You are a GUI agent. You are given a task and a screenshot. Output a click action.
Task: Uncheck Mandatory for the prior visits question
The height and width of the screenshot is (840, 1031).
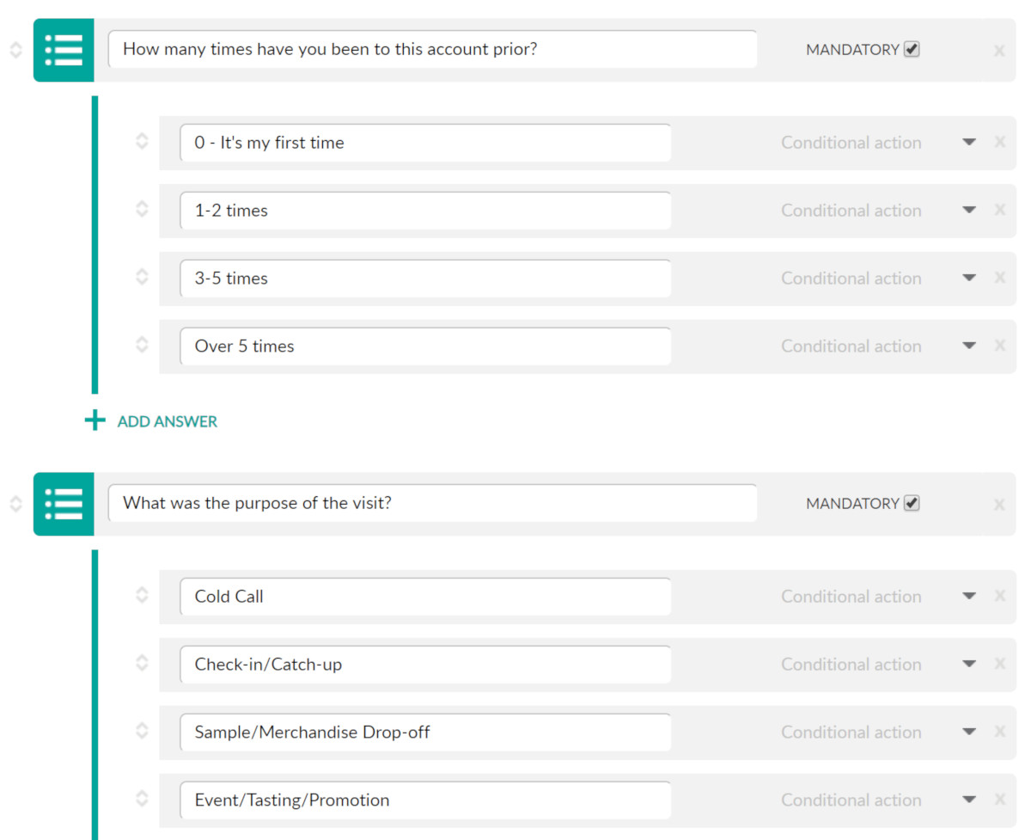912,49
